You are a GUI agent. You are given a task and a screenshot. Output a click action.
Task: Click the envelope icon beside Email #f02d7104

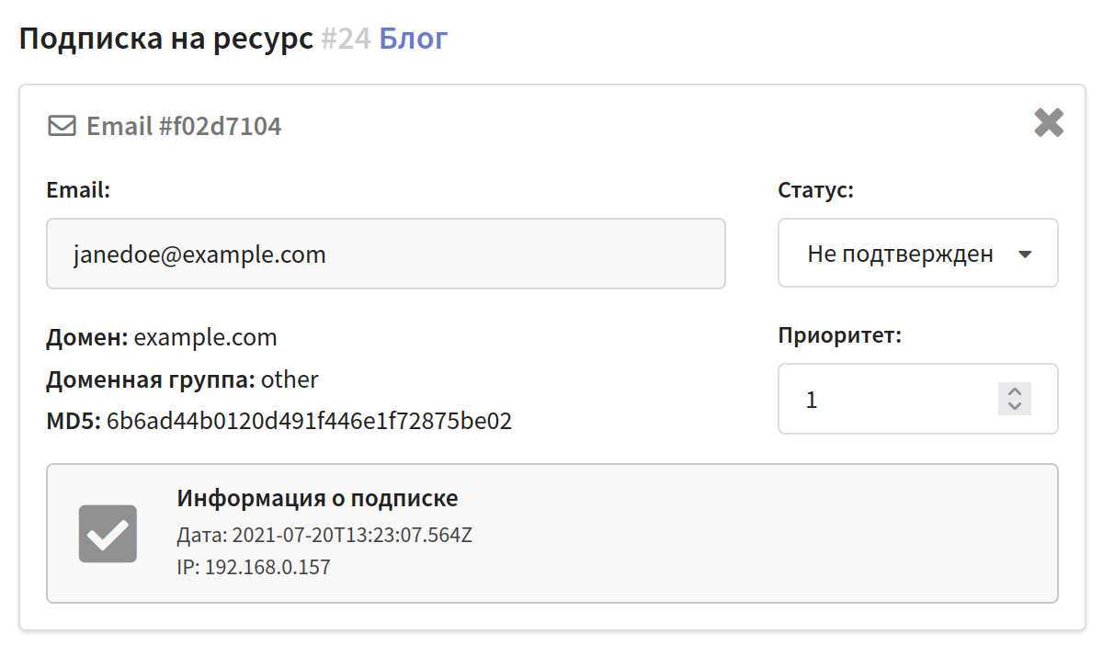tap(62, 126)
